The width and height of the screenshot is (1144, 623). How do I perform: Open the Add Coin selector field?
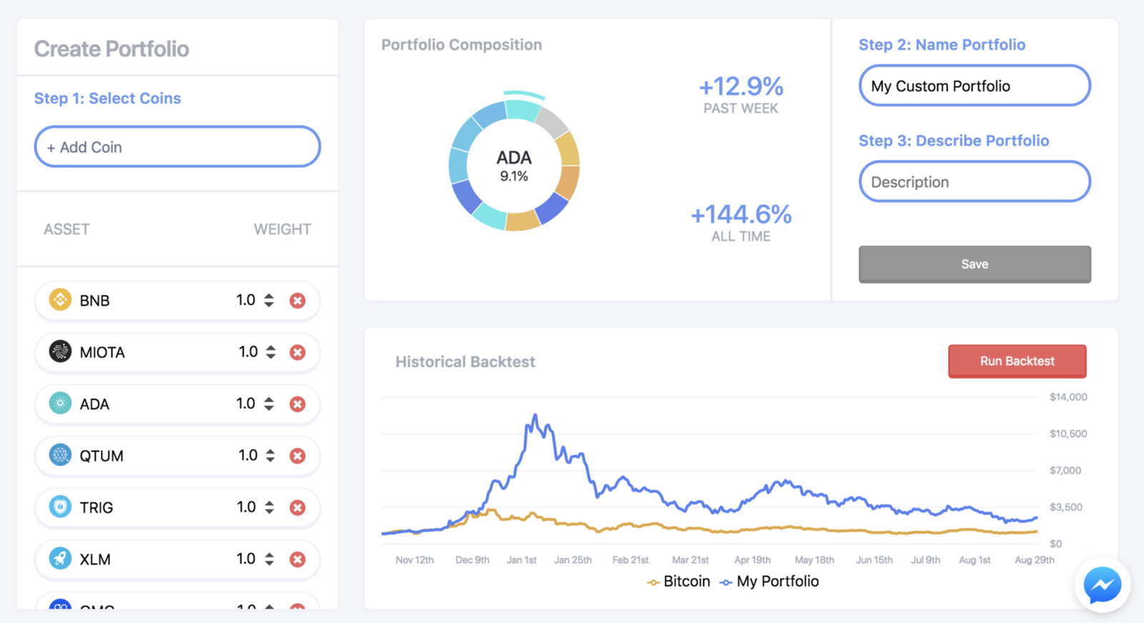177,147
